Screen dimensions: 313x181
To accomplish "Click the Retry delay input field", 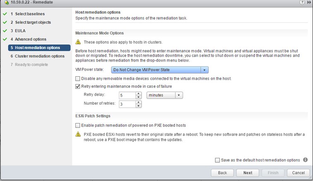I will click(x=128, y=95).
